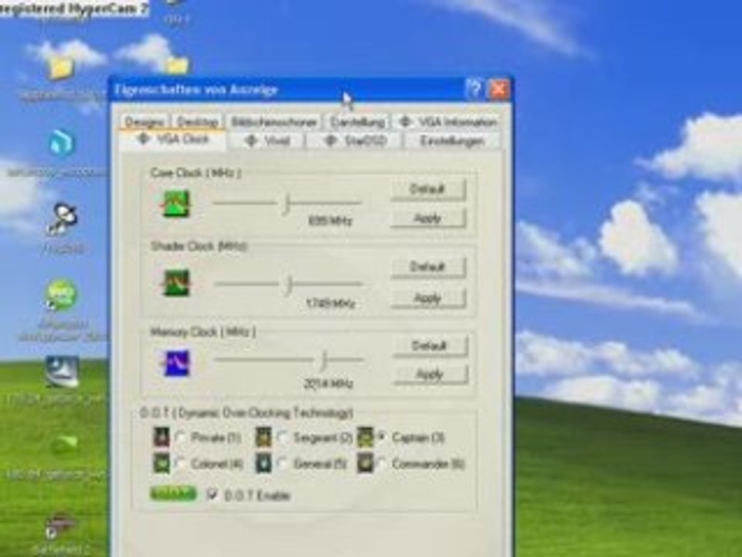Click Apply for Core Clock
The image size is (742, 557).
pos(427,218)
